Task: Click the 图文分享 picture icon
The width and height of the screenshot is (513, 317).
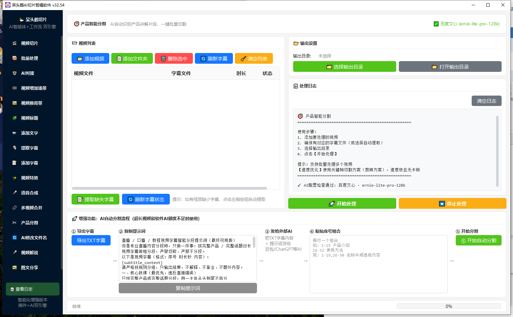Action: pyautogui.click(x=14, y=268)
